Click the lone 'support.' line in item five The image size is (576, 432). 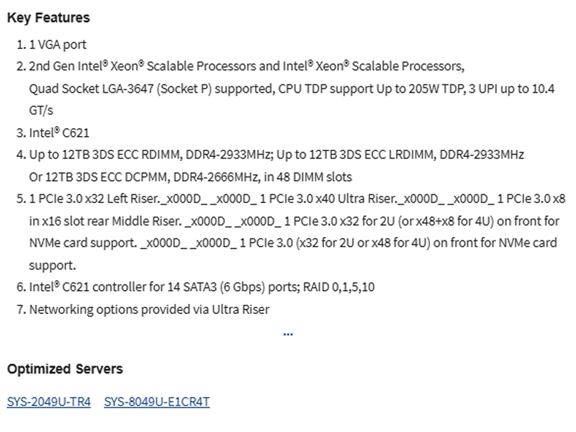click(53, 265)
